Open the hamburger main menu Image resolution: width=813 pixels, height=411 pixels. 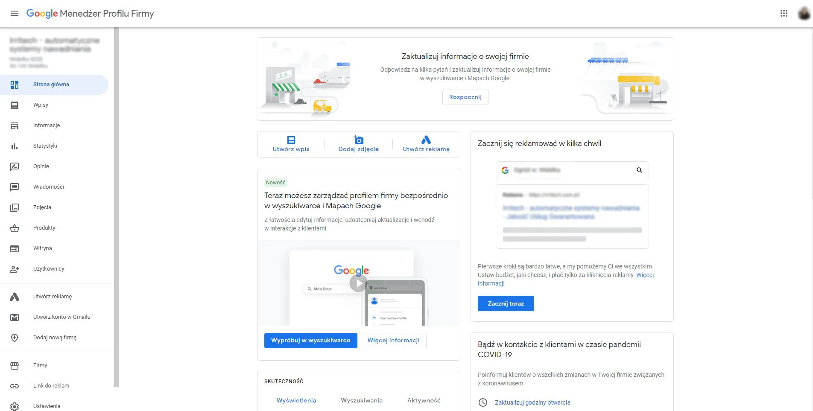(x=15, y=13)
